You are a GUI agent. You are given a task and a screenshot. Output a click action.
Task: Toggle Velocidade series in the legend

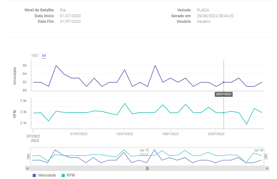click(44, 175)
